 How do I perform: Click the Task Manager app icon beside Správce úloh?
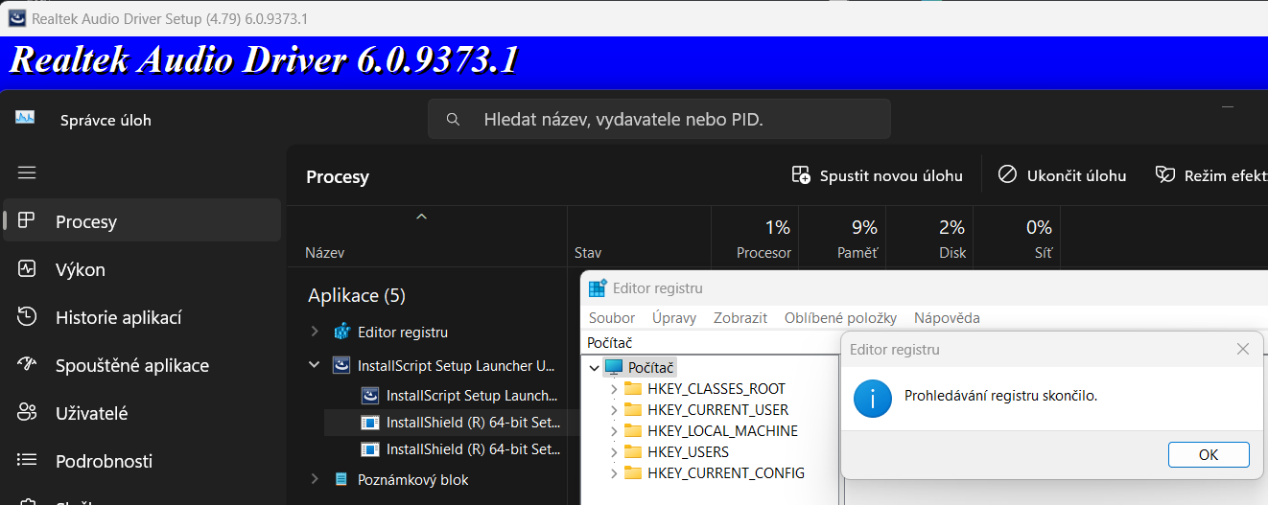click(x=25, y=117)
